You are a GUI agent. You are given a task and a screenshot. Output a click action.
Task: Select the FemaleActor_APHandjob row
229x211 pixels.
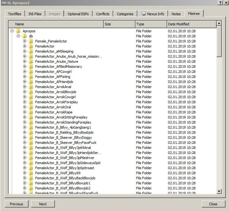(x=113, y=82)
